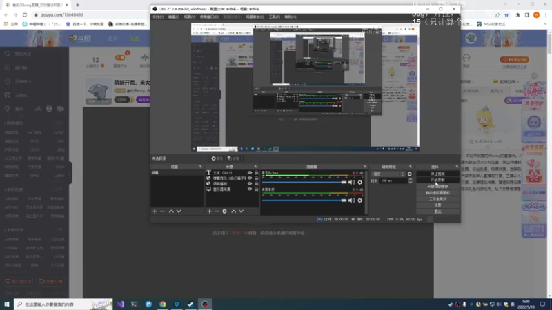Go back in Chrome browser
Viewport: 552px width, 310px height.
[x=6, y=14]
